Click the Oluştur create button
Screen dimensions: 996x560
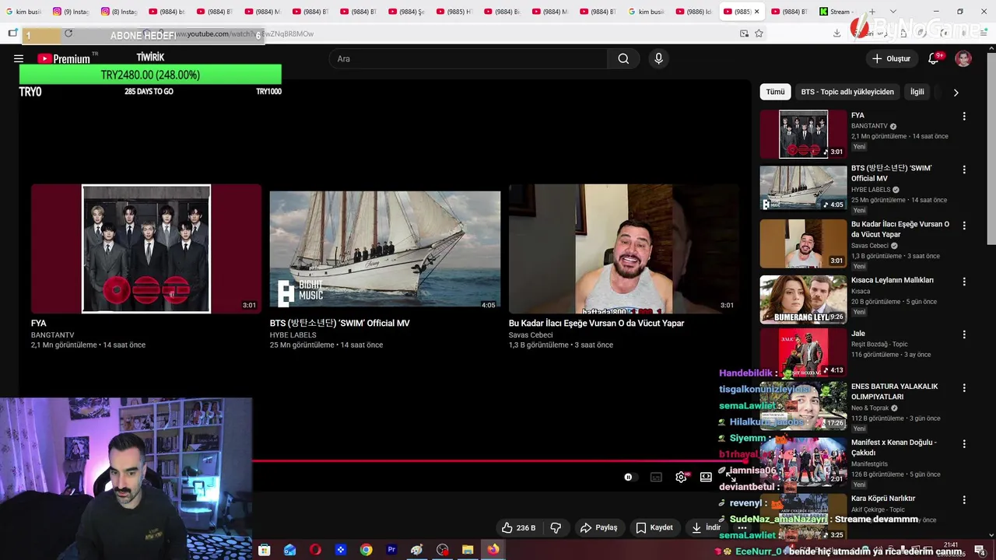pos(891,58)
